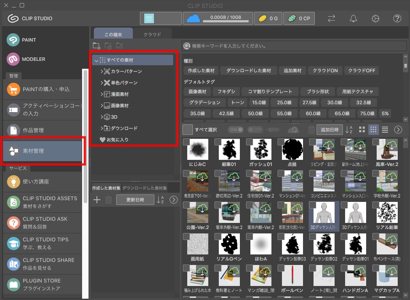
Task: Turn on the cloud ON toggle
Action: tap(236, 130)
